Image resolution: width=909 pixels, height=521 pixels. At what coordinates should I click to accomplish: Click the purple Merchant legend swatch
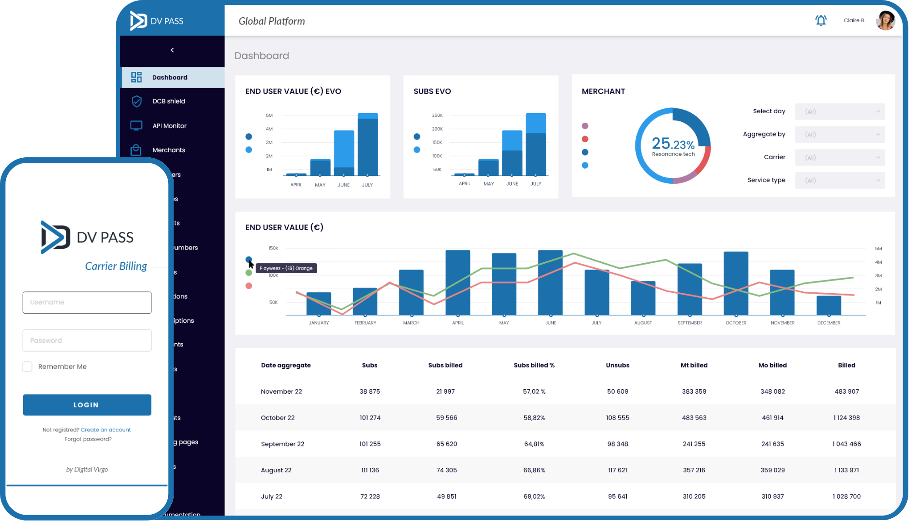coord(585,126)
